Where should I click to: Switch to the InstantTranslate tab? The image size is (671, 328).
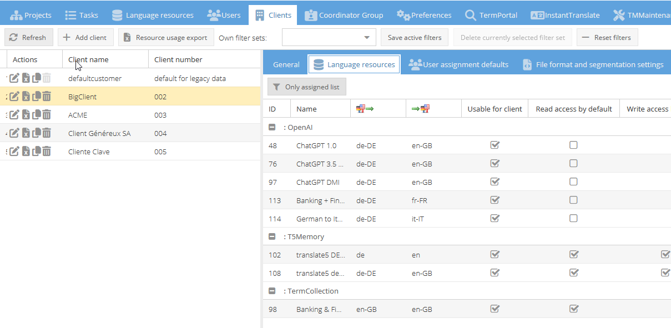pyautogui.click(x=565, y=15)
